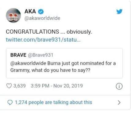This screenshot has height=115, width=131.
Task: Expand the conversation with the right chevron
Action: point(119,102)
